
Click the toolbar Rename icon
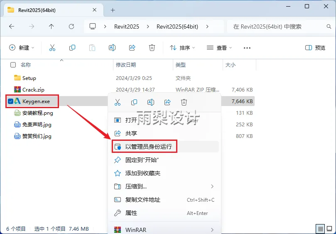(x=112, y=48)
